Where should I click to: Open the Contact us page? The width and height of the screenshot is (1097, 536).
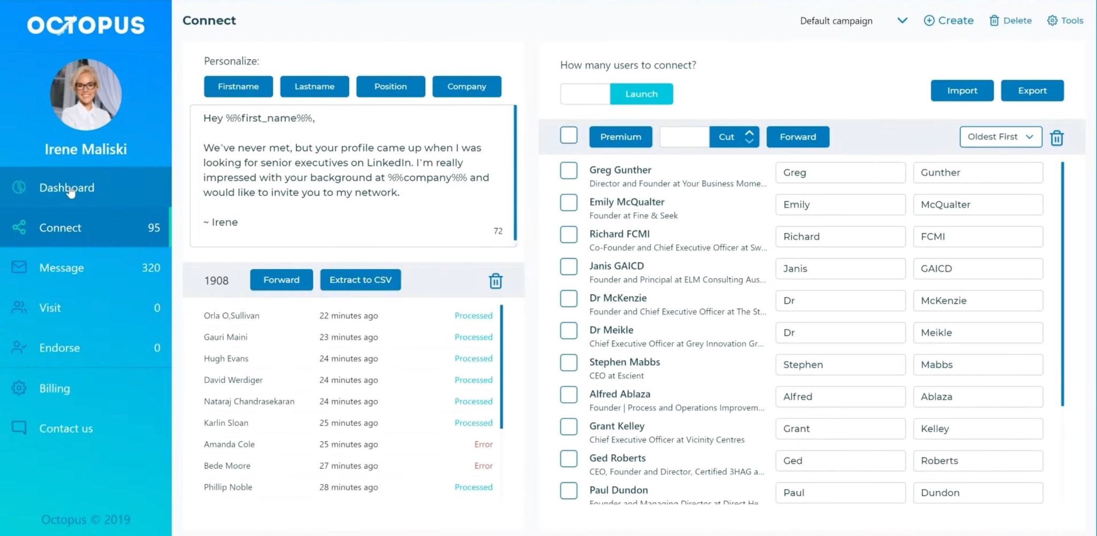coord(86,428)
